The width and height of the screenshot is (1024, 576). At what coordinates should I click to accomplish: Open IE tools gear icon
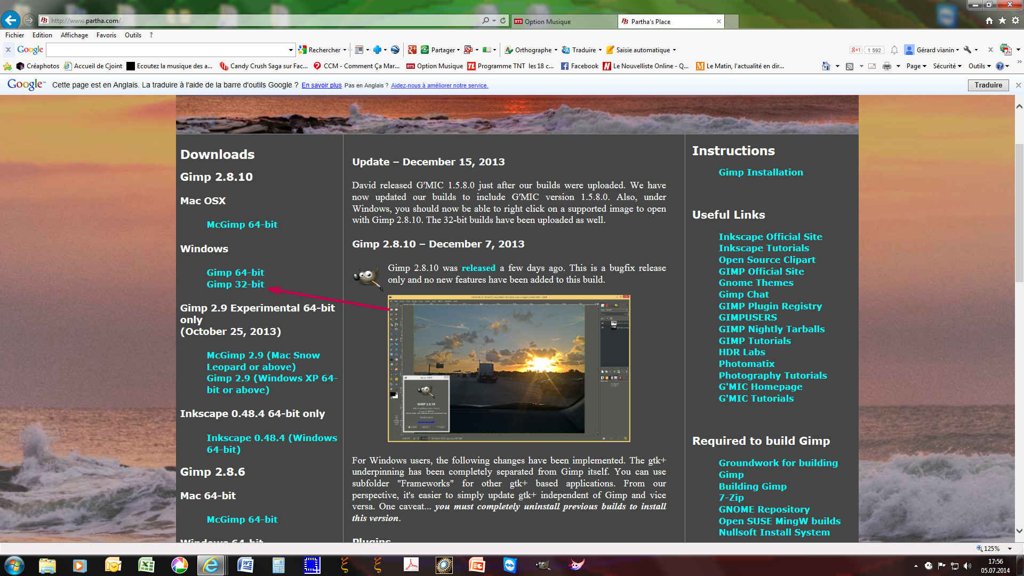pos(1015,21)
